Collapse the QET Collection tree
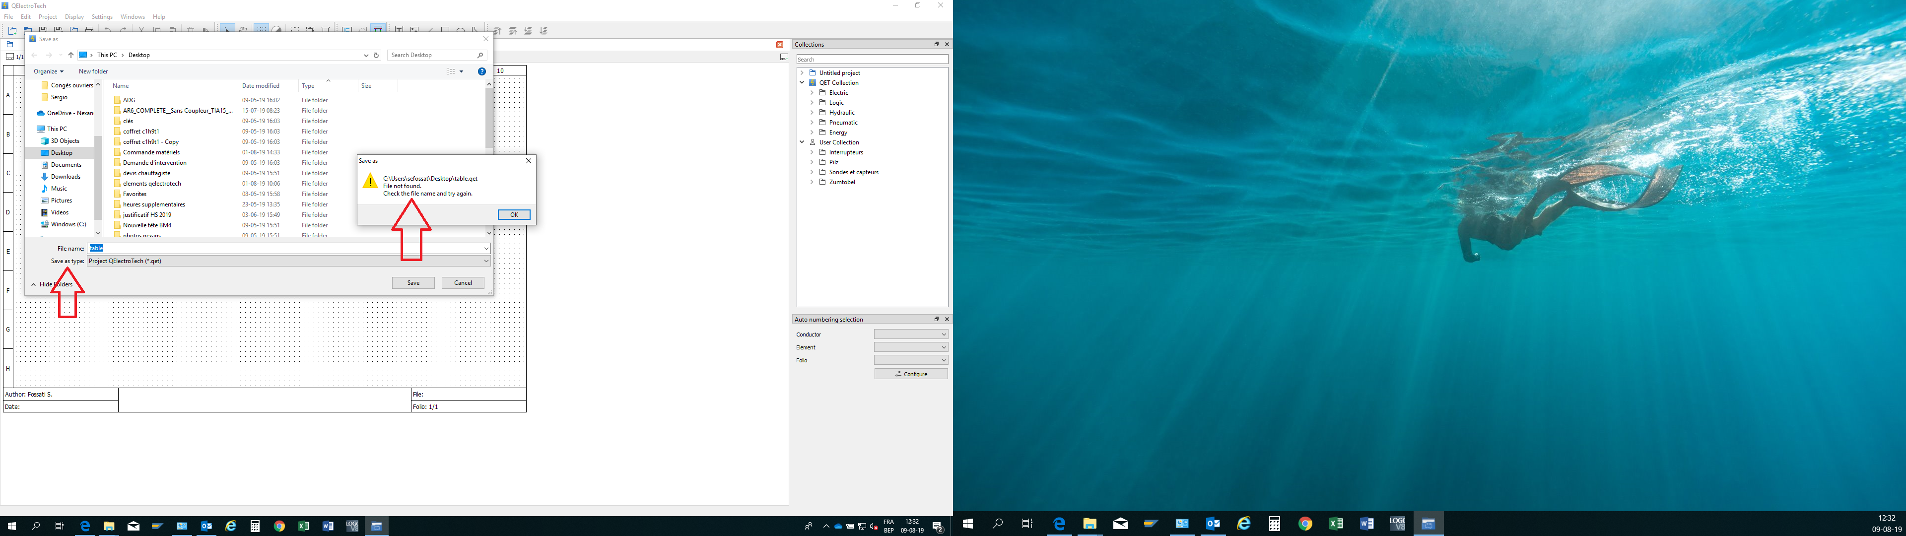 coord(802,83)
